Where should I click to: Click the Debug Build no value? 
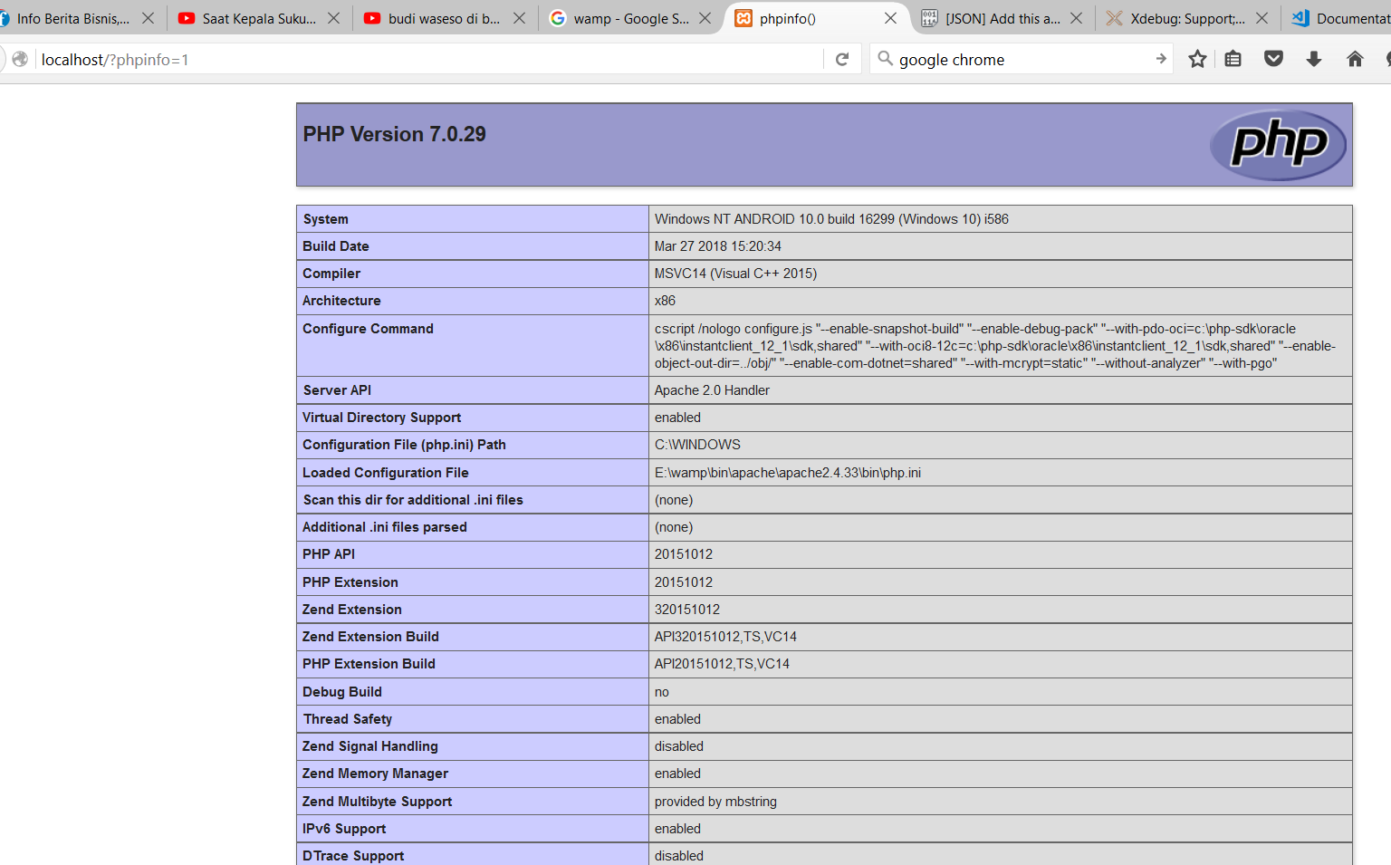tap(662, 692)
